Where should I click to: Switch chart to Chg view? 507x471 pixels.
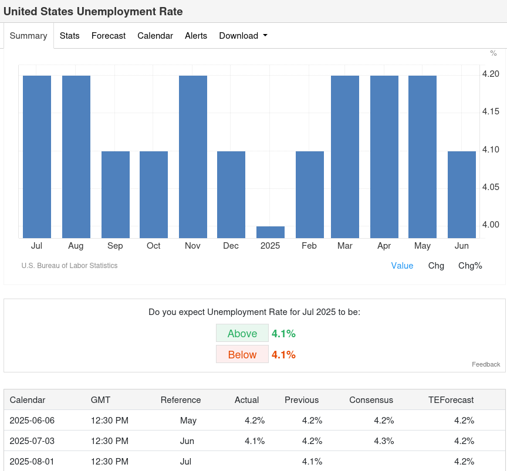coord(436,266)
